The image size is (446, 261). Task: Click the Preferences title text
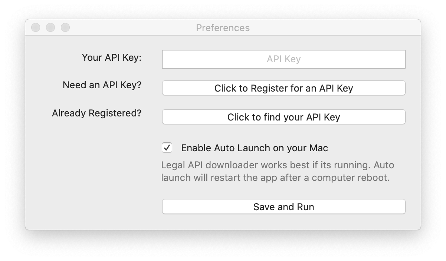click(x=223, y=28)
